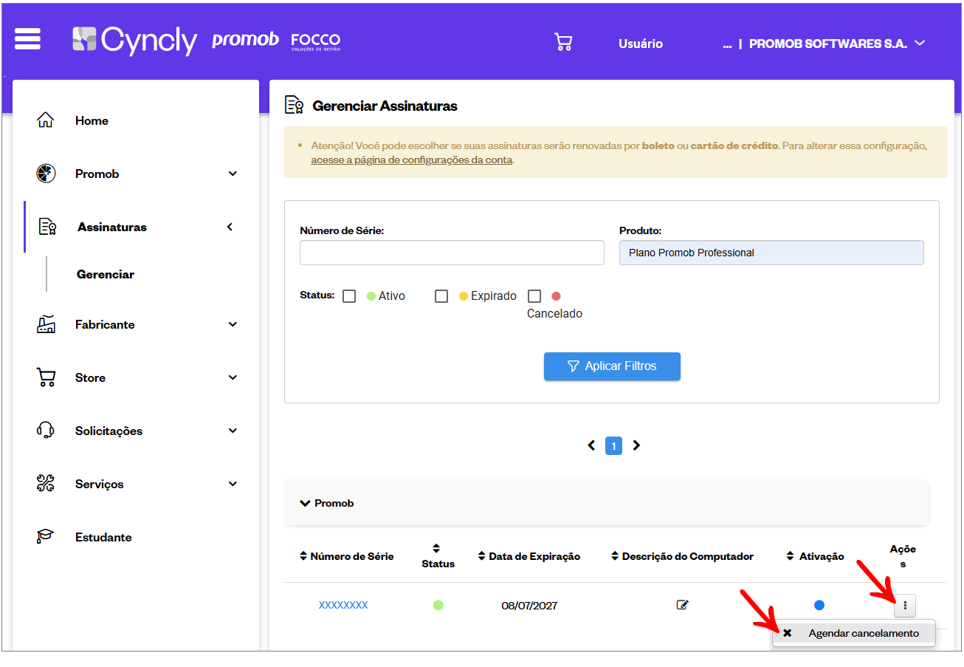Screen dimensions: 964x667
Task: Open the hamburger menu
Action: (27, 38)
